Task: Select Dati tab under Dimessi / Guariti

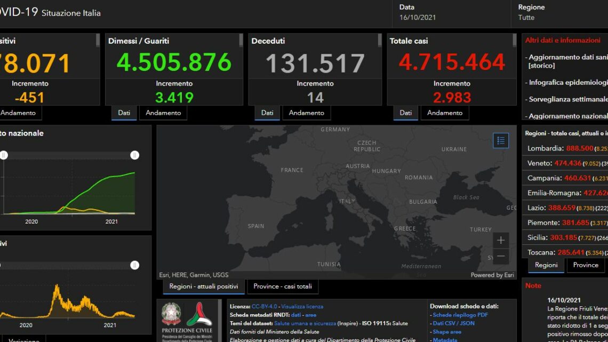Action: click(x=124, y=113)
